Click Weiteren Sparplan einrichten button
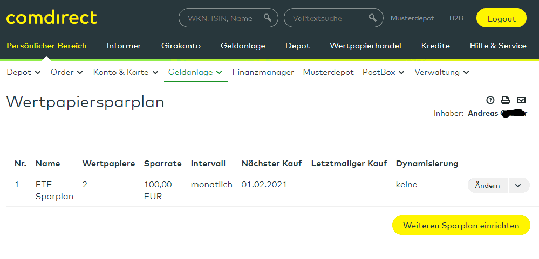Viewport: 539px width, 259px height. [x=461, y=226]
